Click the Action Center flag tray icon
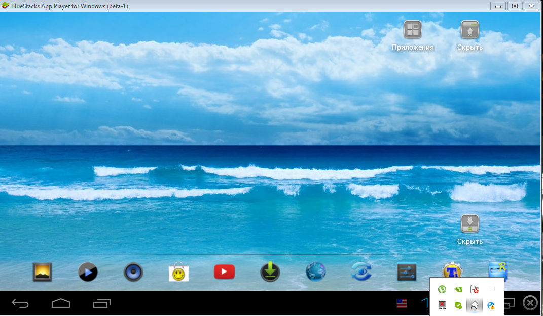 pos(475,289)
